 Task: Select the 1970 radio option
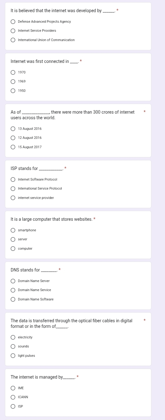pos(13,73)
